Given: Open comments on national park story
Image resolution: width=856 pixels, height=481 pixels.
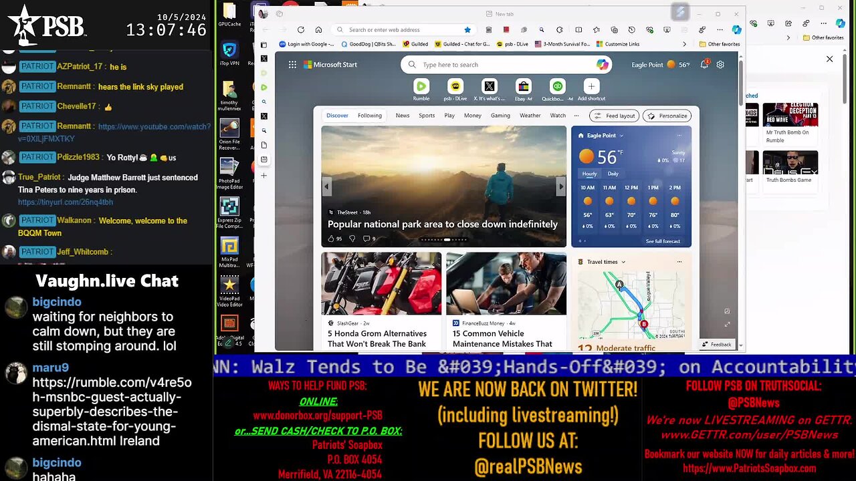Looking at the screenshot, I should [x=369, y=238].
